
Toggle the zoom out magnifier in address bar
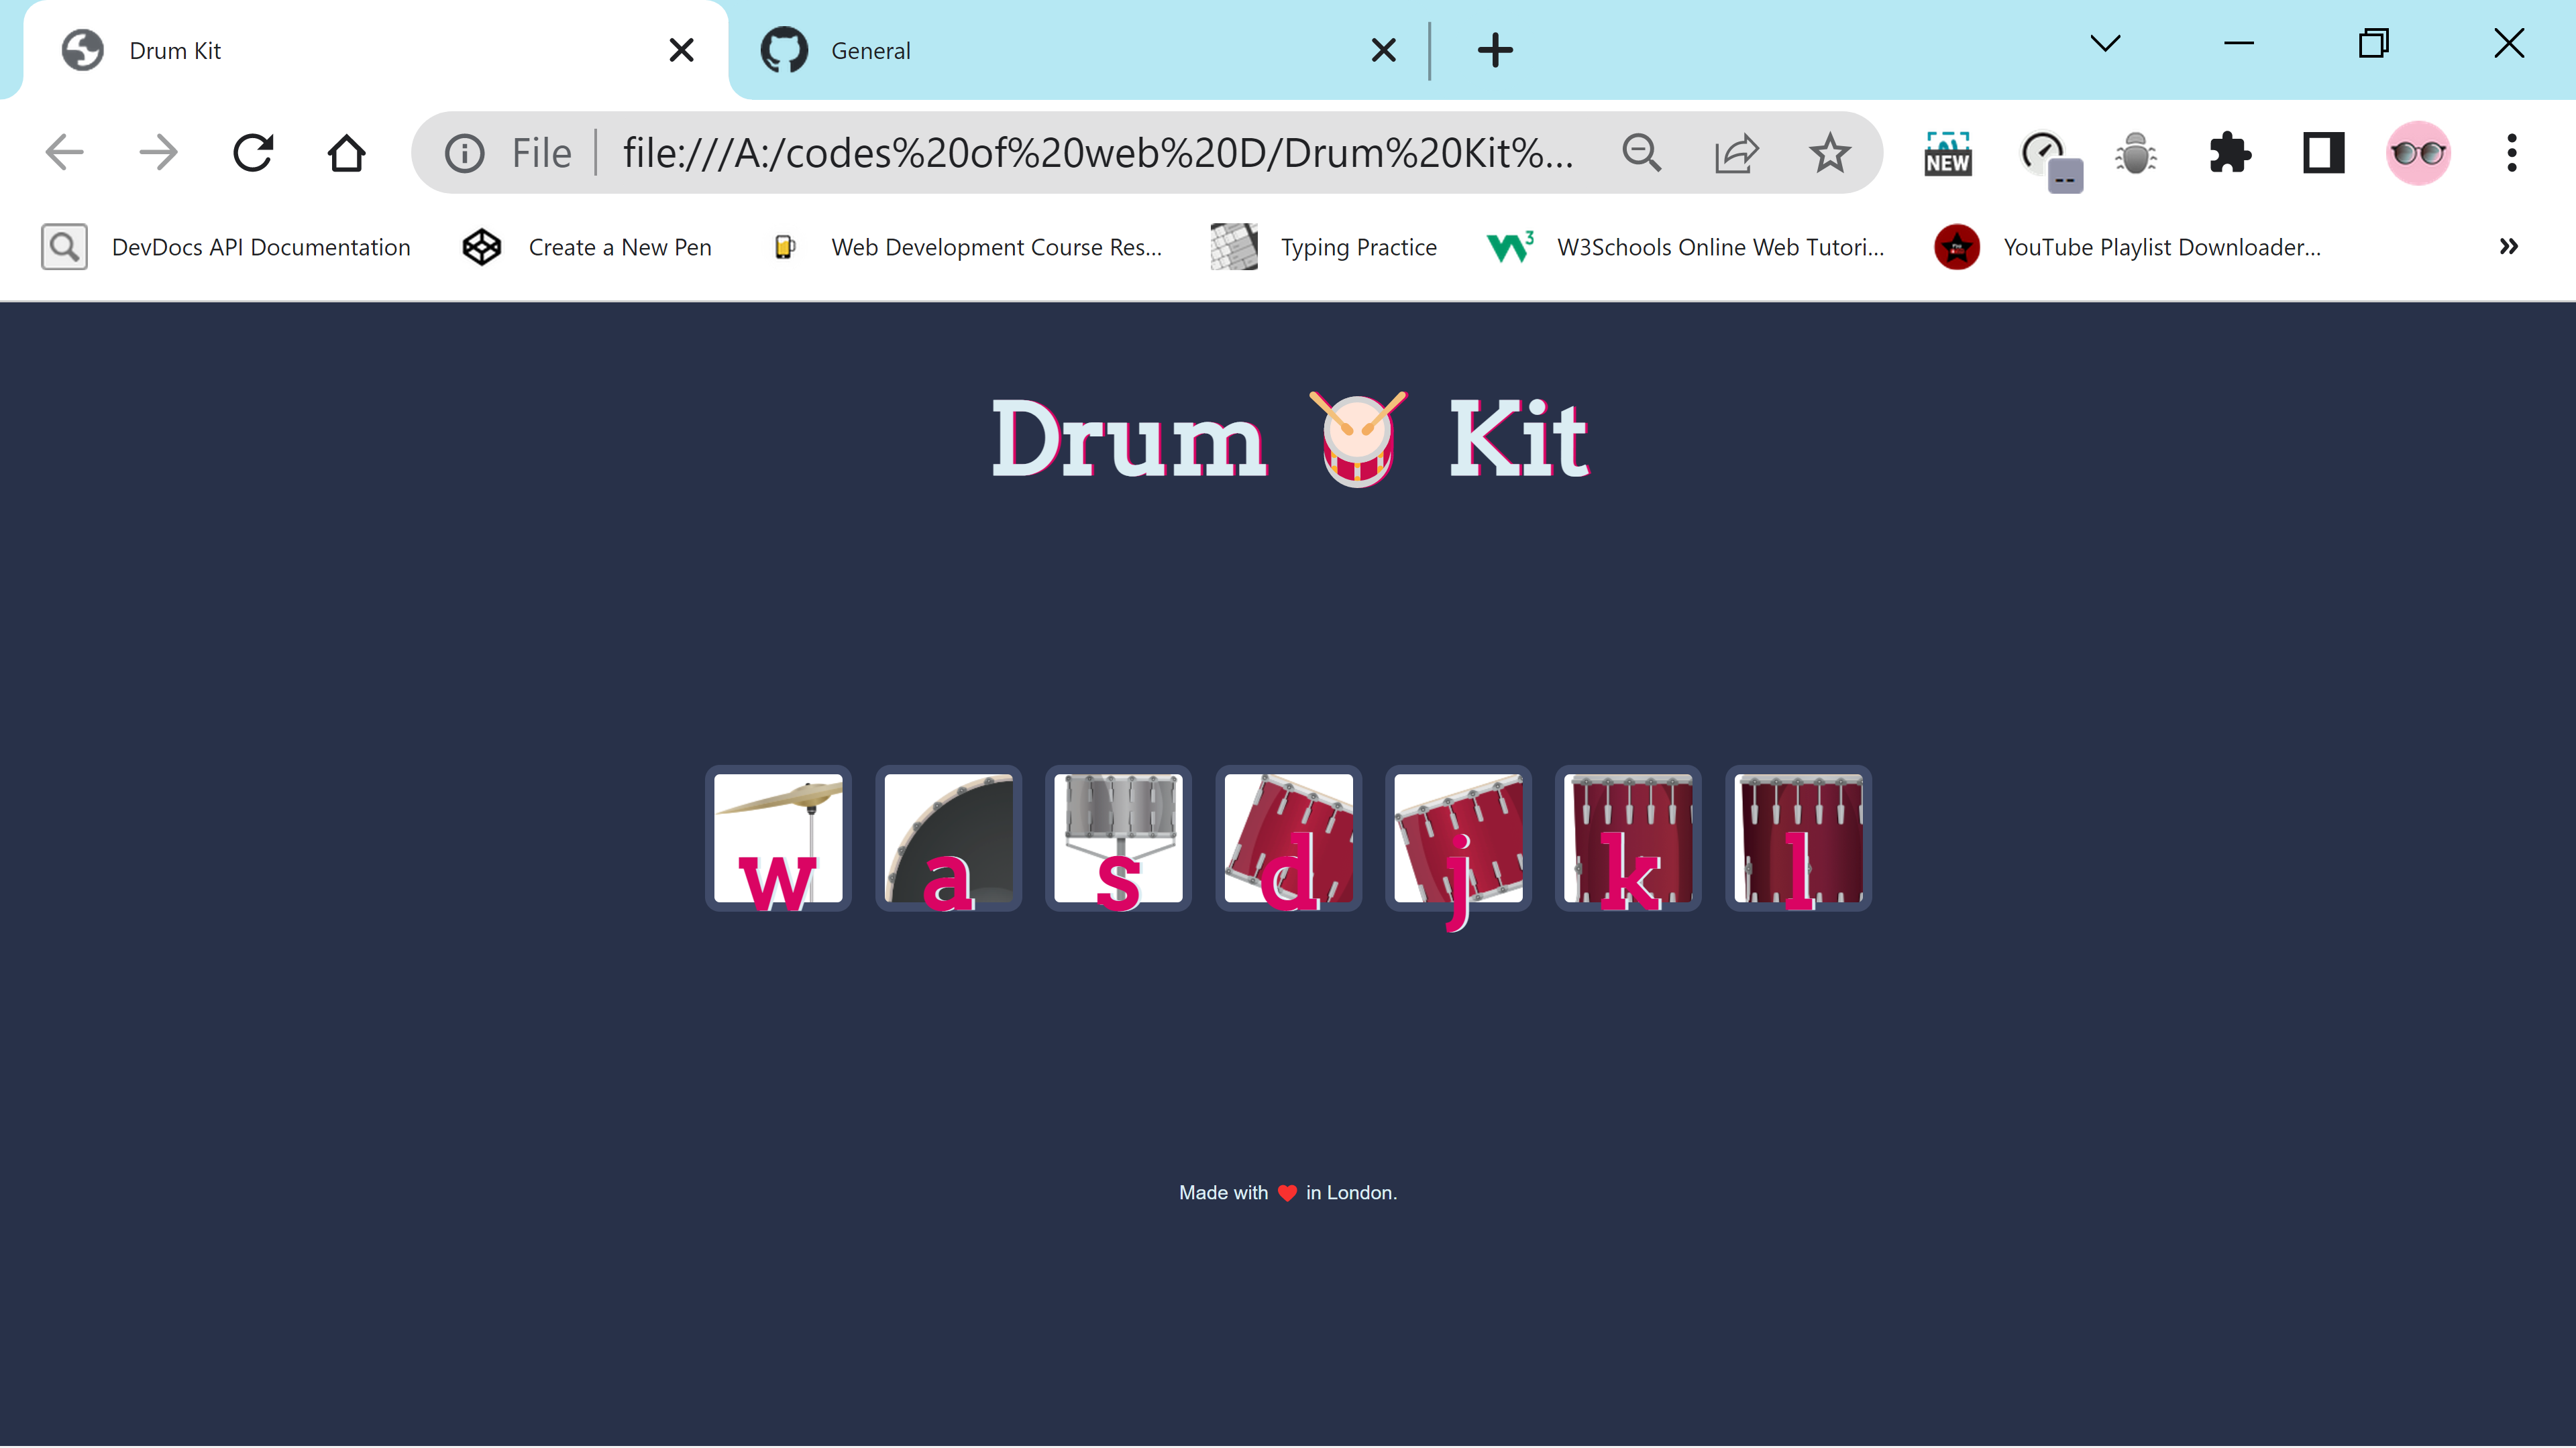pos(1641,153)
